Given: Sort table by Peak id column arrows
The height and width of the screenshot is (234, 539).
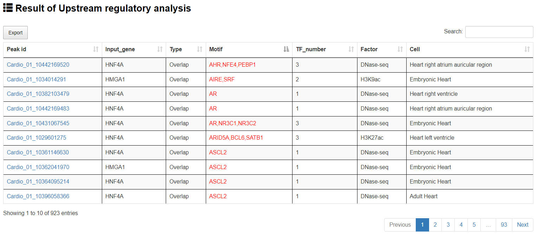Looking at the screenshot, I should tap(96, 49).
